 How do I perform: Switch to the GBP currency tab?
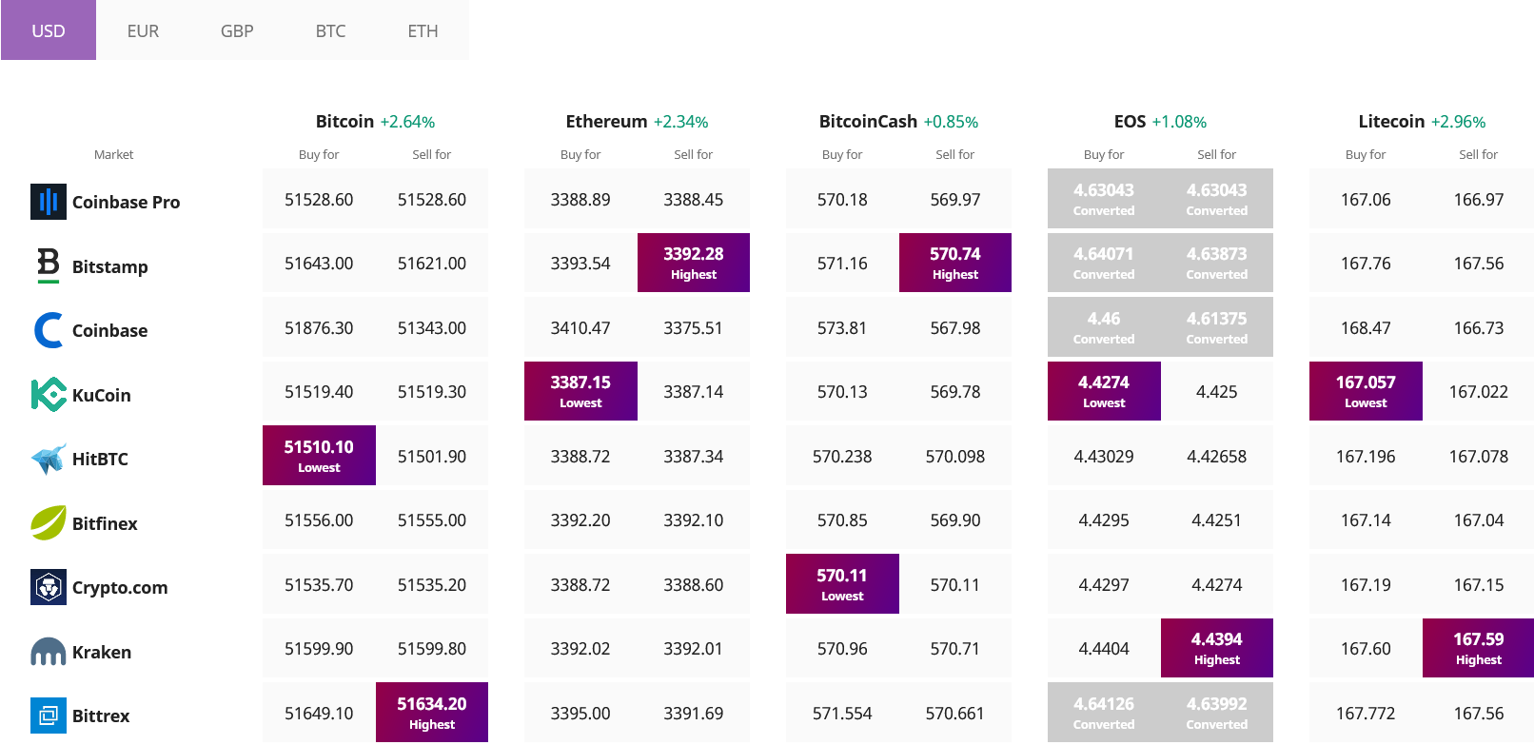(237, 30)
